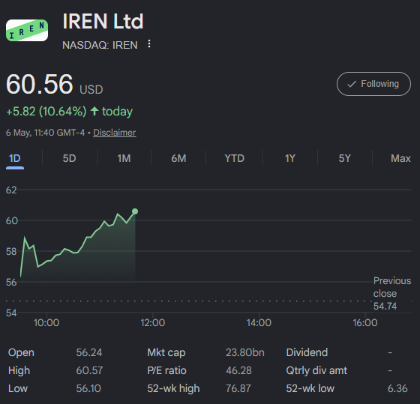Switch to the 1M chart range
The image size is (420, 404).
point(124,158)
